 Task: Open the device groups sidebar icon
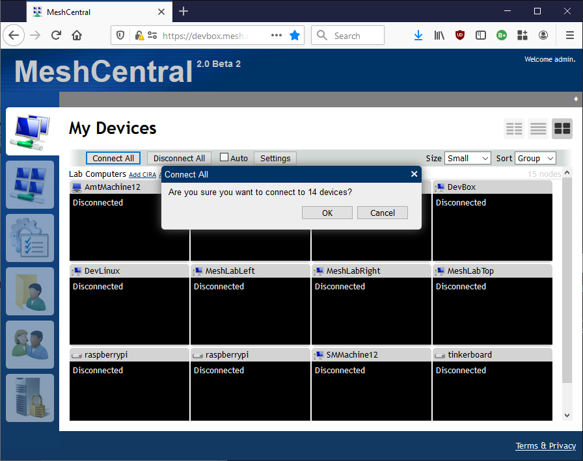30,185
